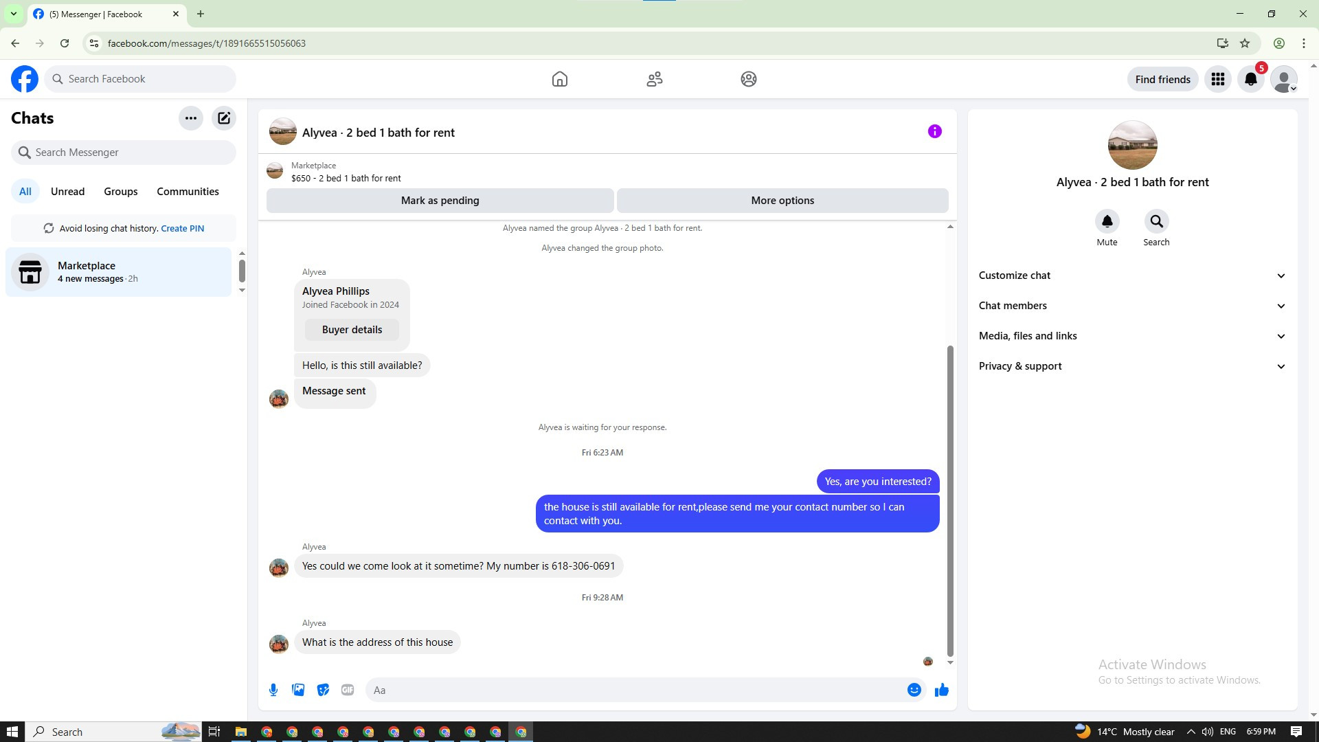Screen dimensions: 1319x742
Task: Attach a file via photo icon
Action: [298, 690]
